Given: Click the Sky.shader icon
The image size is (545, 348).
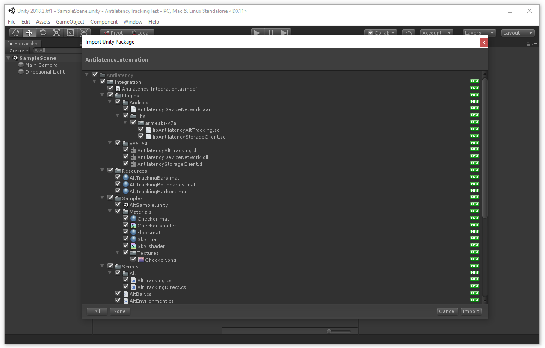Looking at the screenshot, I should coord(133,246).
